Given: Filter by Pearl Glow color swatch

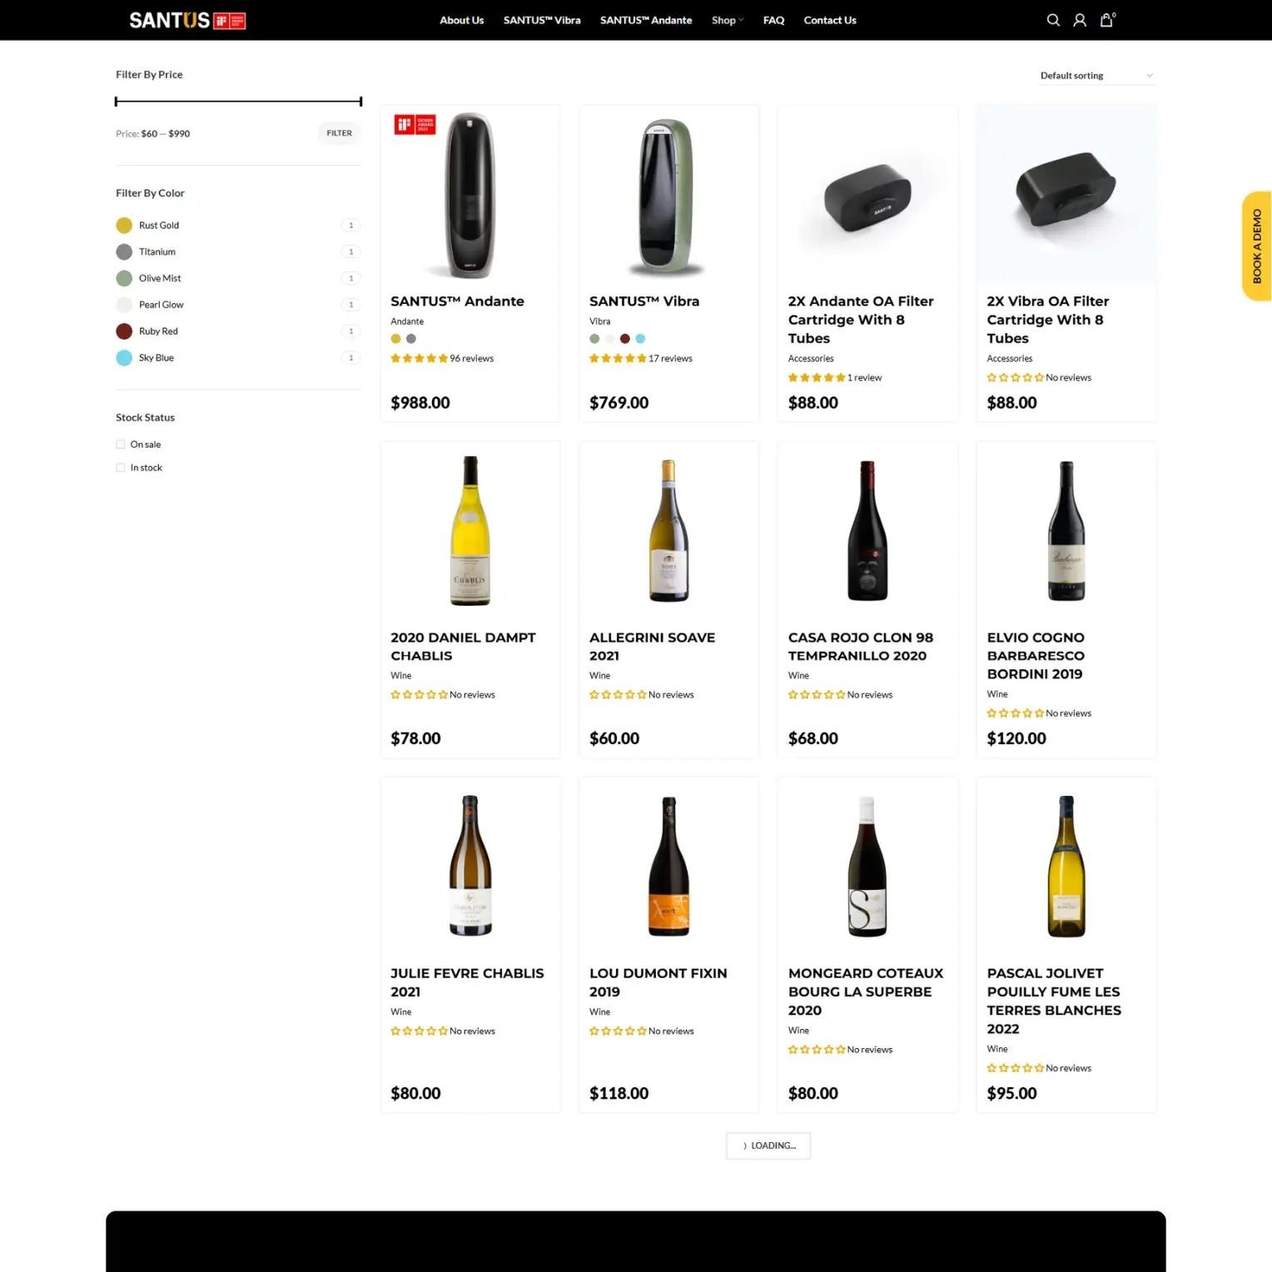Looking at the screenshot, I should click(124, 306).
